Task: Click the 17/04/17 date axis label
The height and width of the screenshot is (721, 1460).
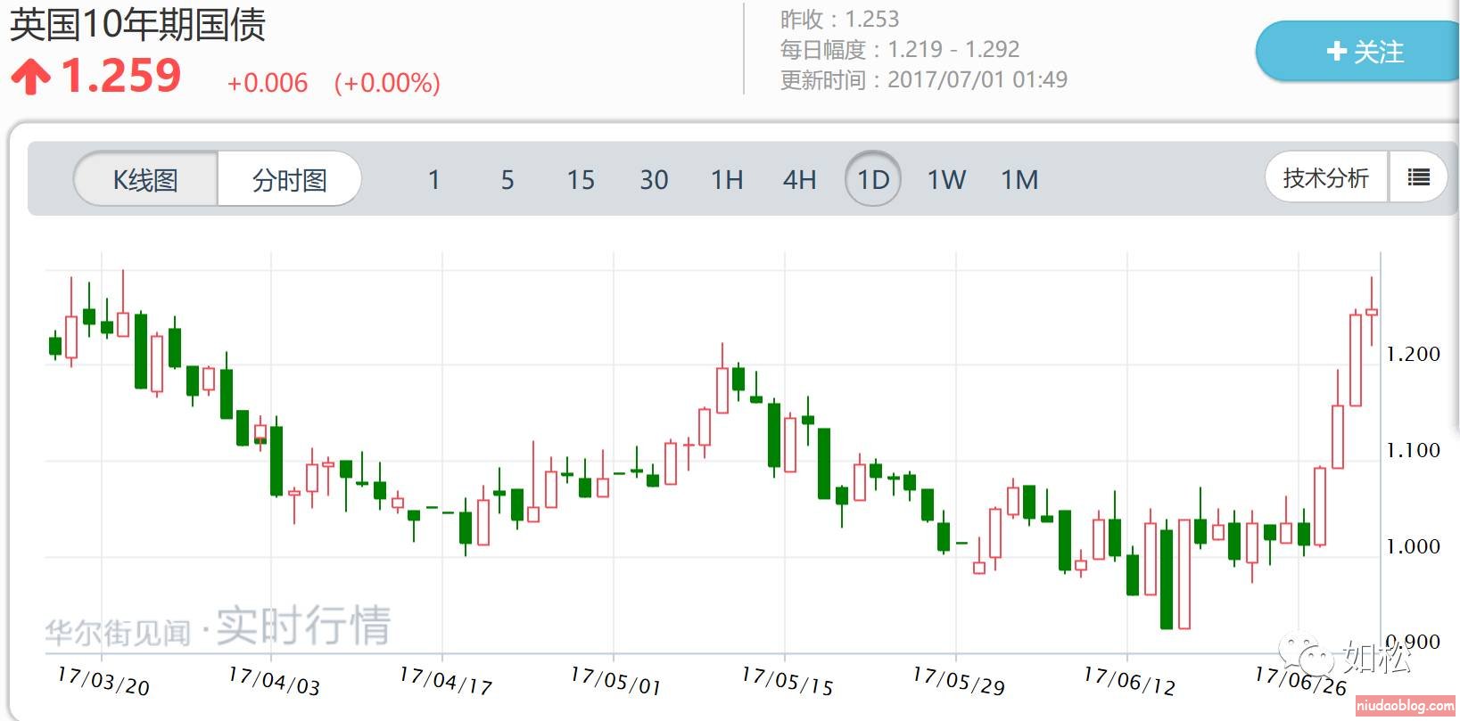Action: pos(445,681)
